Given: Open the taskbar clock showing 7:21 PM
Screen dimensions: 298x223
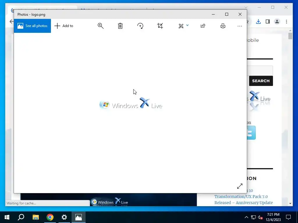Looking at the screenshot, I should coord(273,217).
